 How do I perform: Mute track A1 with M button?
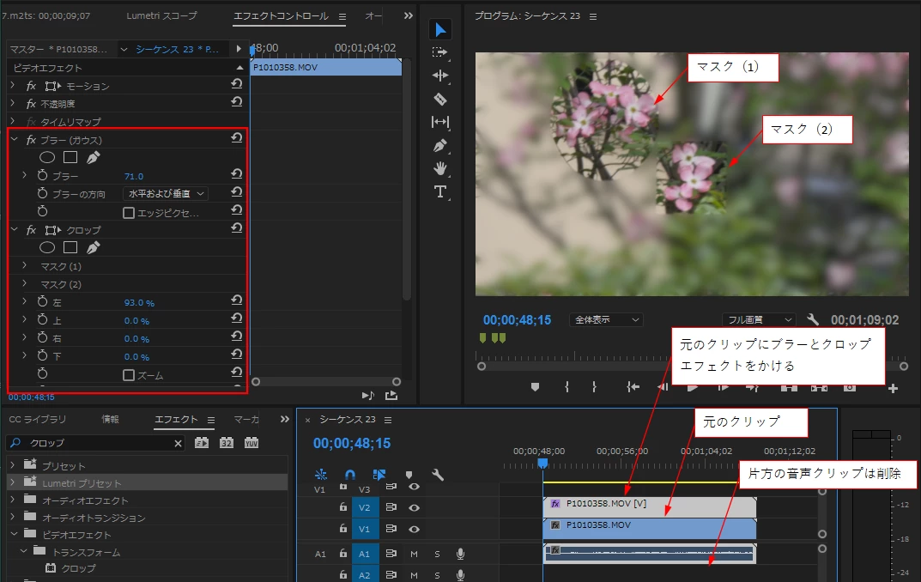(414, 554)
